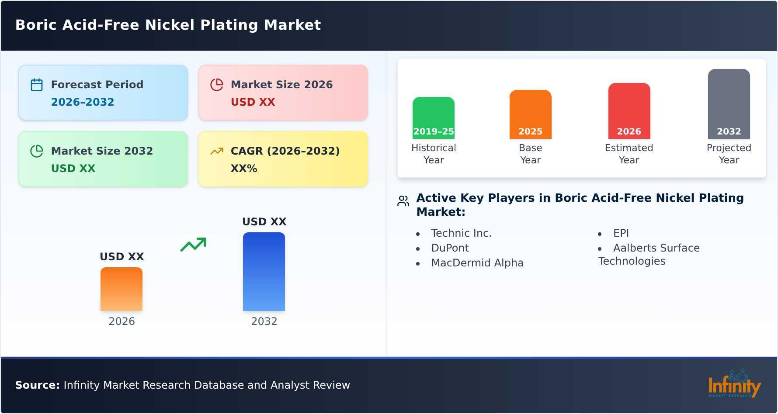
Task: Click the 'Projected Year' label
Action: pyautogui.click(x=729, y=154)
